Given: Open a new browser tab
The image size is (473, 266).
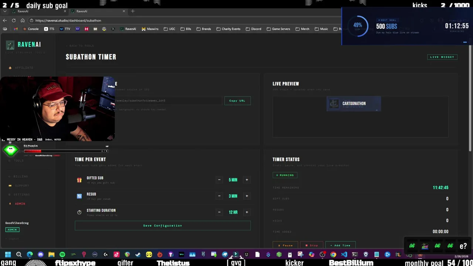Looking at the screenshot, I should pos(133,11).
